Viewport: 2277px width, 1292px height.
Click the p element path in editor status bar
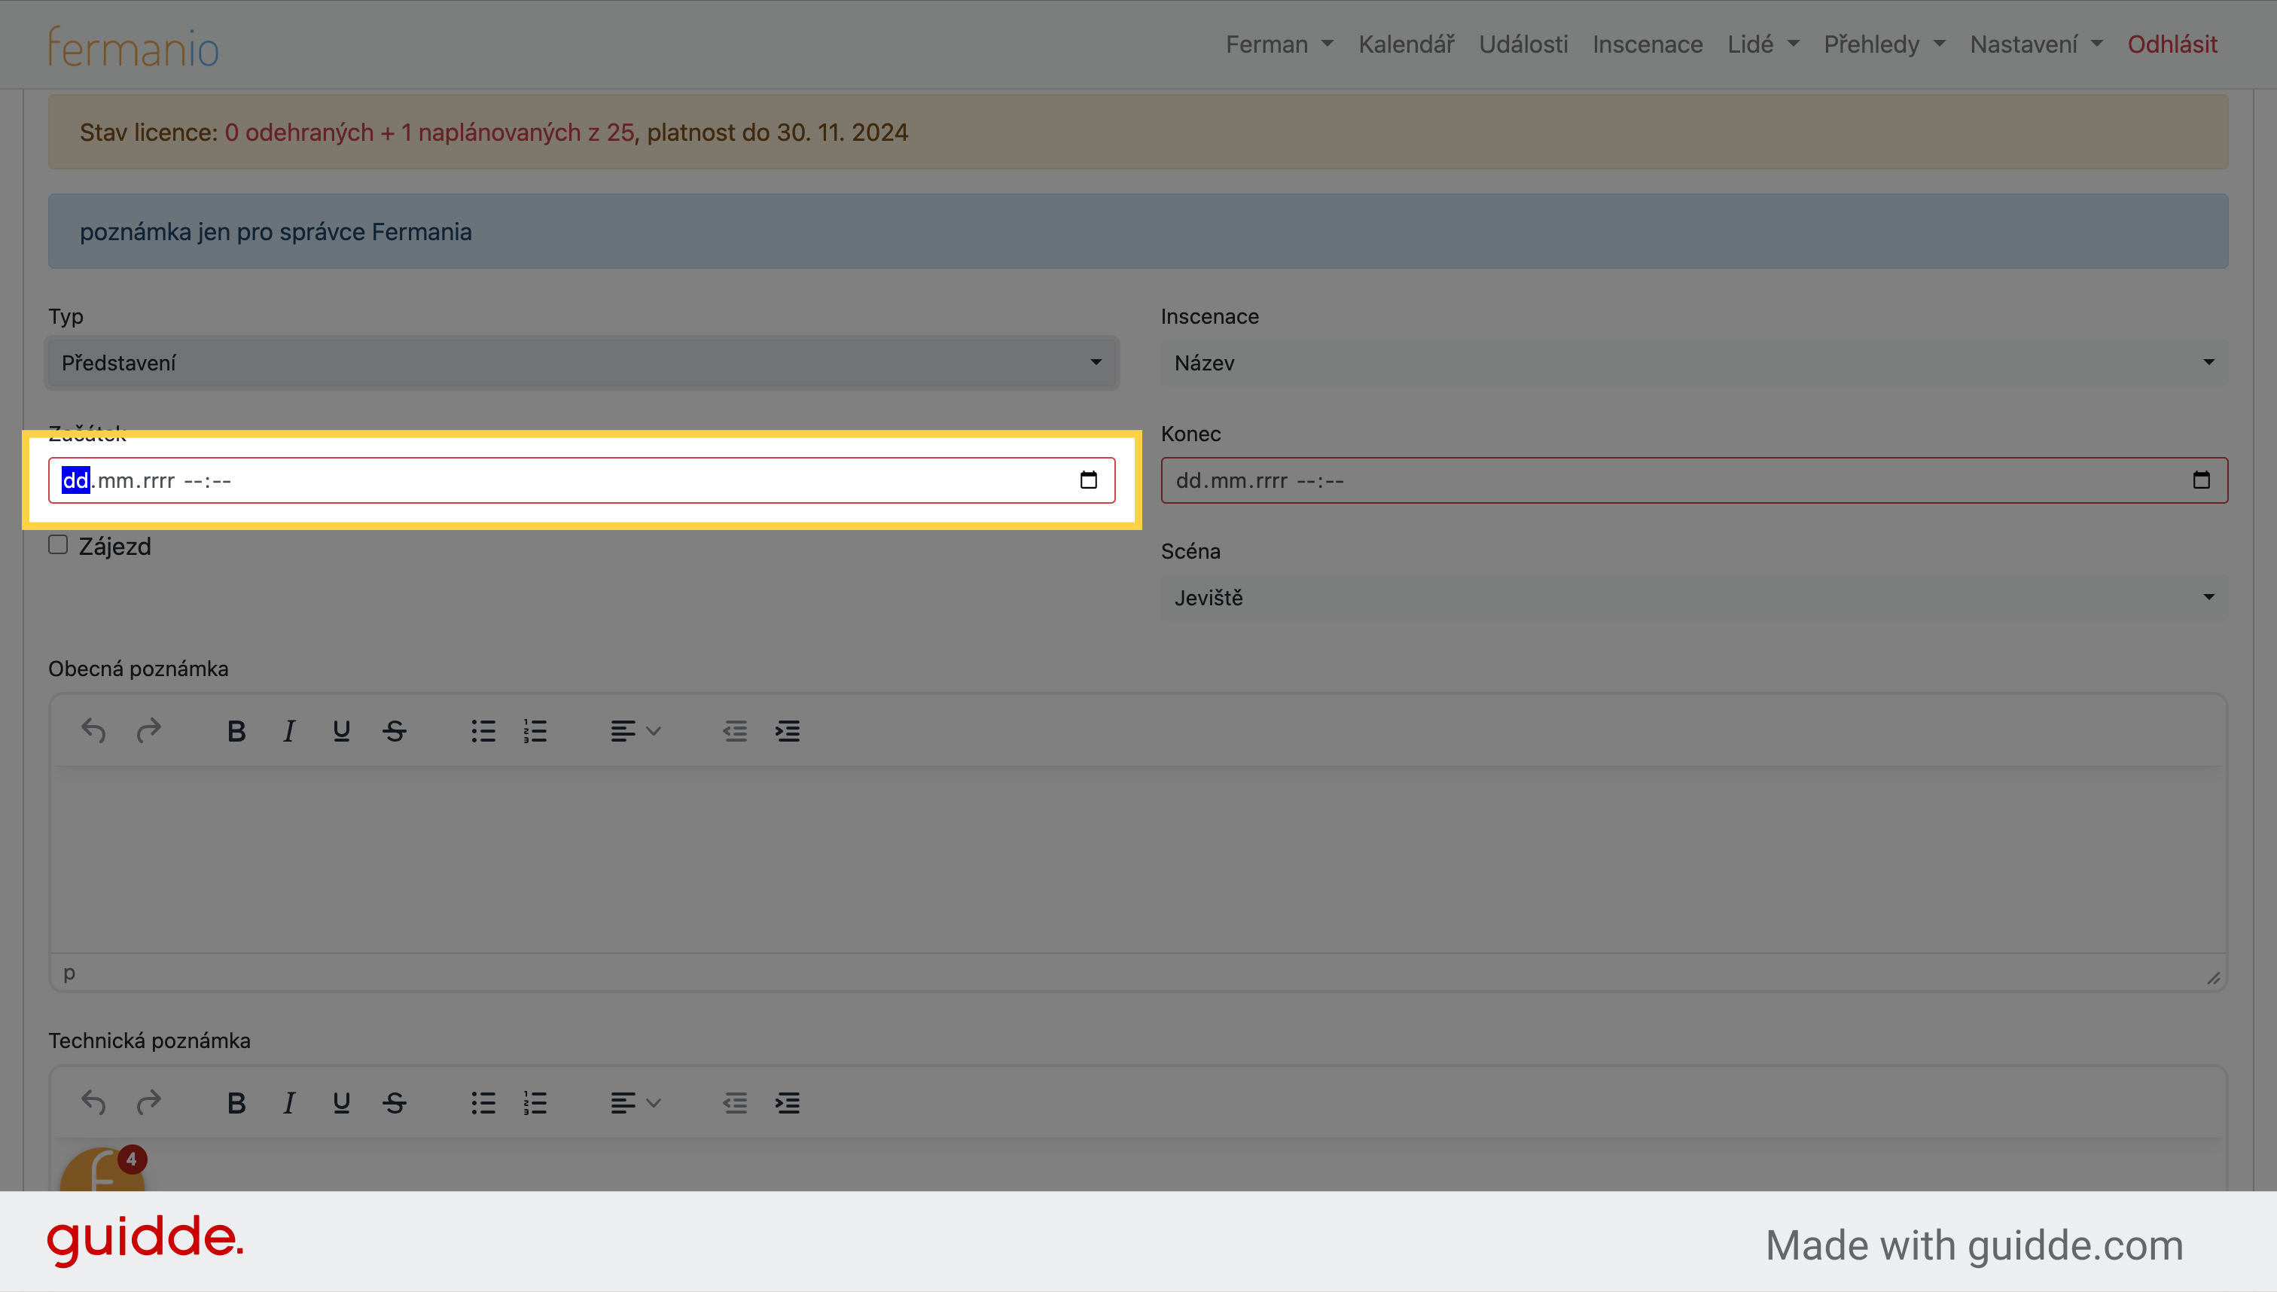point(69,974)
